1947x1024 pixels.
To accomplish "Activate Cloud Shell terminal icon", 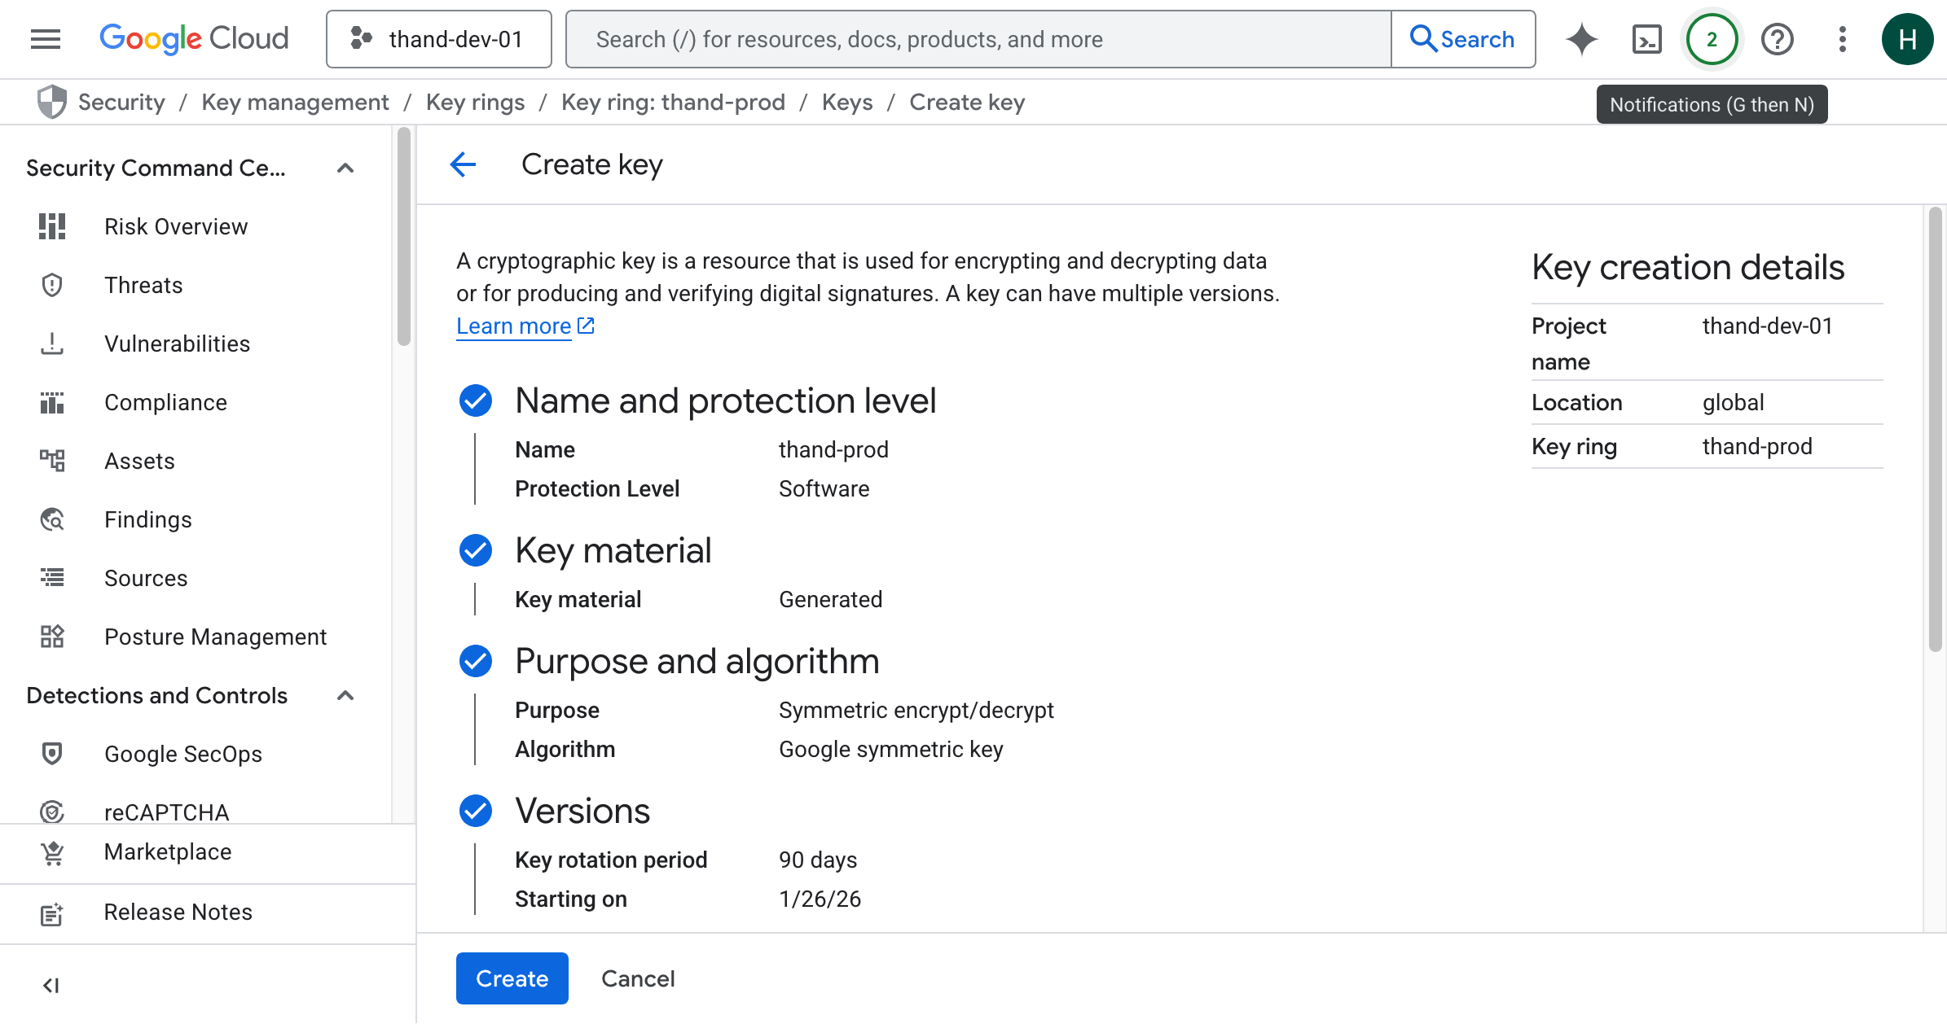I will tap(1646, 39).
